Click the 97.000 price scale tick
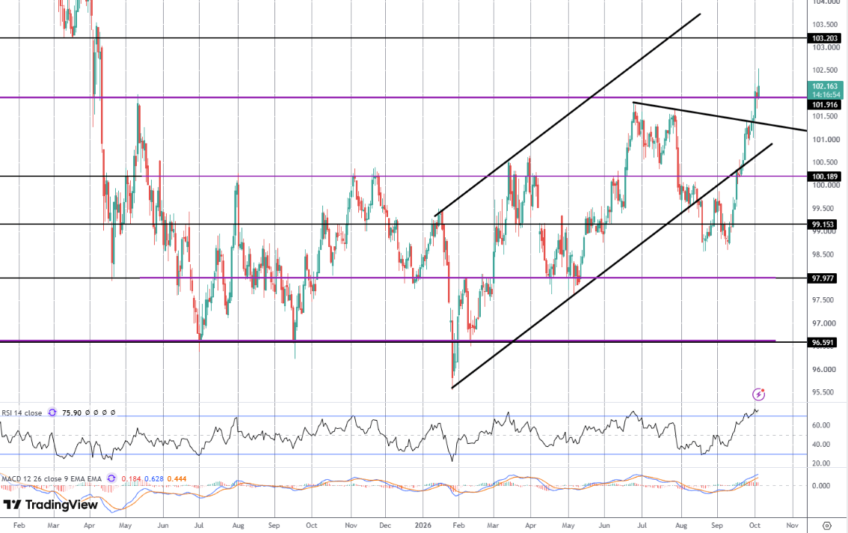Image resolution: width=848 pixels, height=533 pixels. tap(824, 323)
